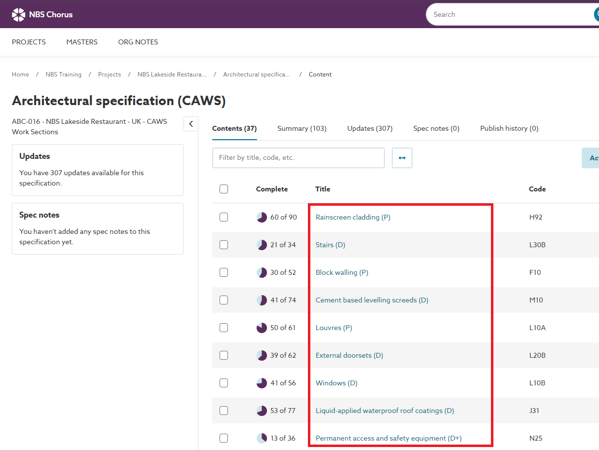Click the progress pie for Block walling
599x450 pixels.
(262, 272)
